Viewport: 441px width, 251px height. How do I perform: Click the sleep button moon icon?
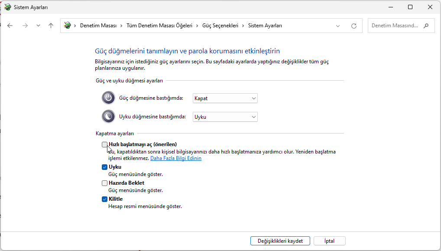pyautogui.click(x=108, y=117)
